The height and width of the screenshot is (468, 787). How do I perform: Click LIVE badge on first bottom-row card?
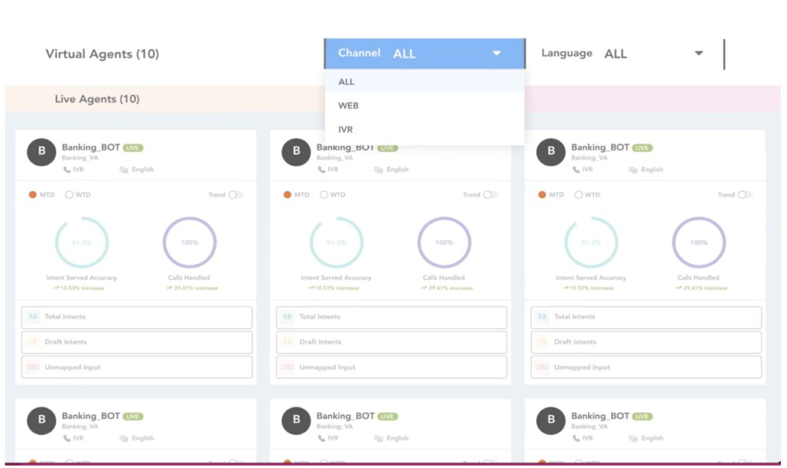[x=133, y=417]
